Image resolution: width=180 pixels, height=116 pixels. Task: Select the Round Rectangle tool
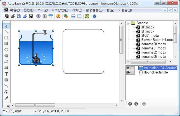[x=6, y=80]
